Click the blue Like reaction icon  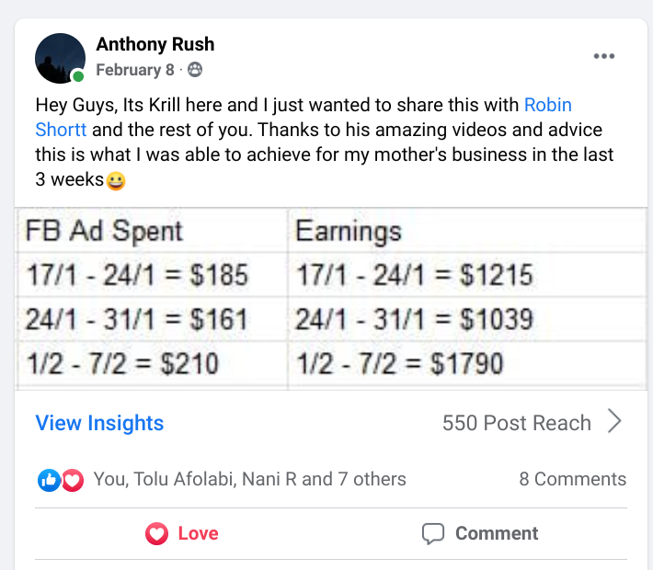coord(48,479)
